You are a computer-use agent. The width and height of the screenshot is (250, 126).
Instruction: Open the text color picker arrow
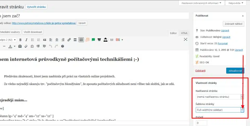pos(15,46)
